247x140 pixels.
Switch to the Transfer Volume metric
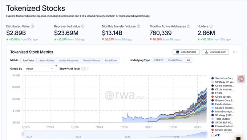tap(92, 60)
